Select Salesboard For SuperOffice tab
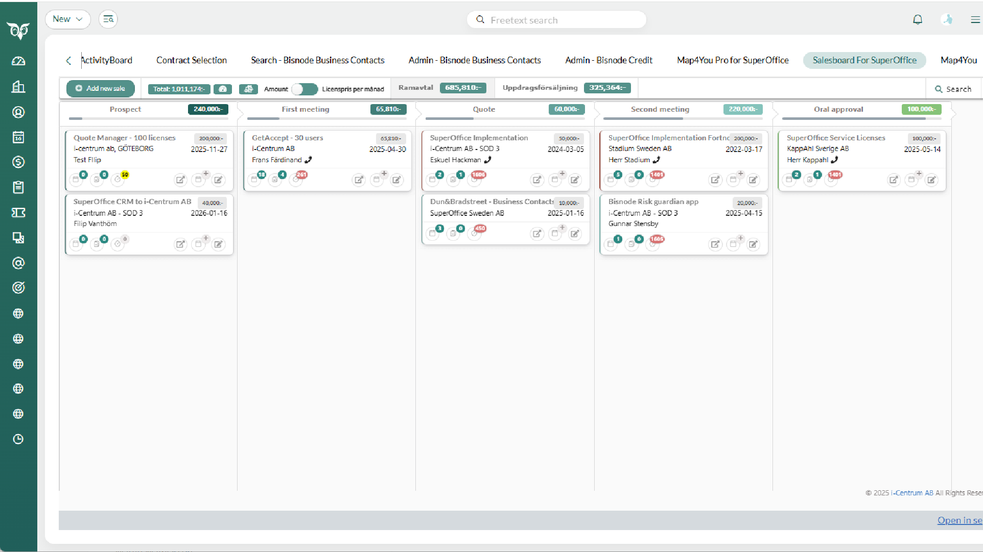Viewport: 983px width, 552px height. click(864, 60)
